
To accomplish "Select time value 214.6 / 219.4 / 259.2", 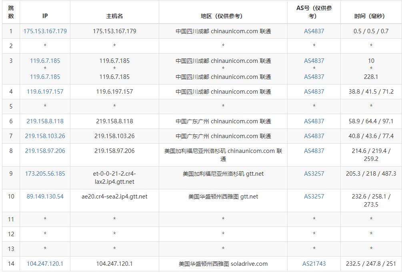I will pos(371,155).
